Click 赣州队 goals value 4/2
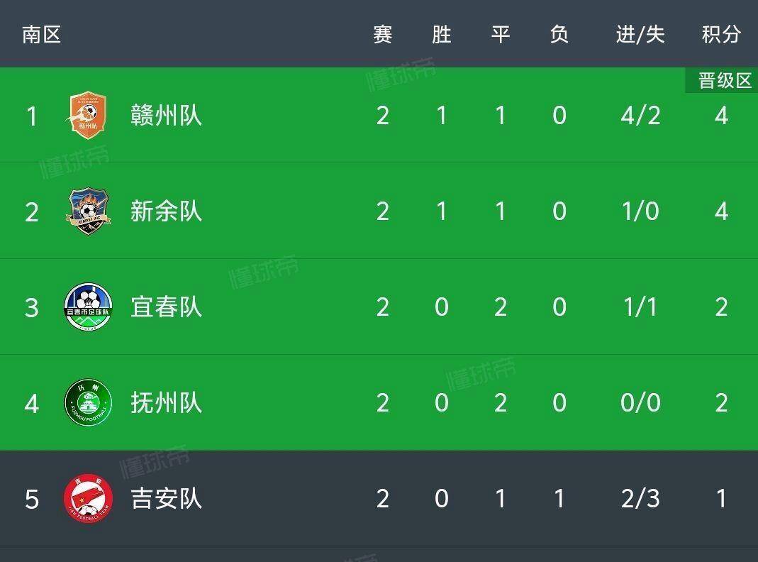Viewport: 758px width, 562px height. (x=640, y=116)
